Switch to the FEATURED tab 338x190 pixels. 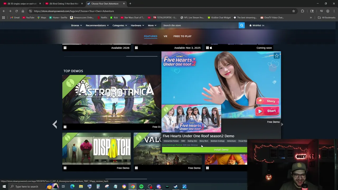point(151,36)
